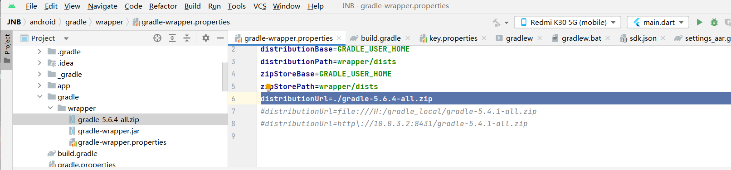731x170 pixels.
Task: Expand all in Project panel
Action: [x=172, y=38]
